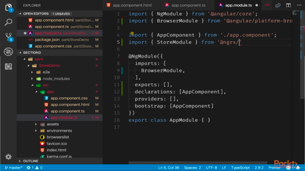Viewport: 305px width, 171px height.
Task: Open index.html in file tree
Action: tap(60, 150)
